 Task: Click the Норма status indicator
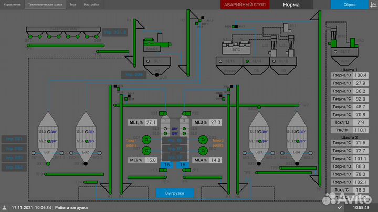pyautogui.click(x=291, y=5)
